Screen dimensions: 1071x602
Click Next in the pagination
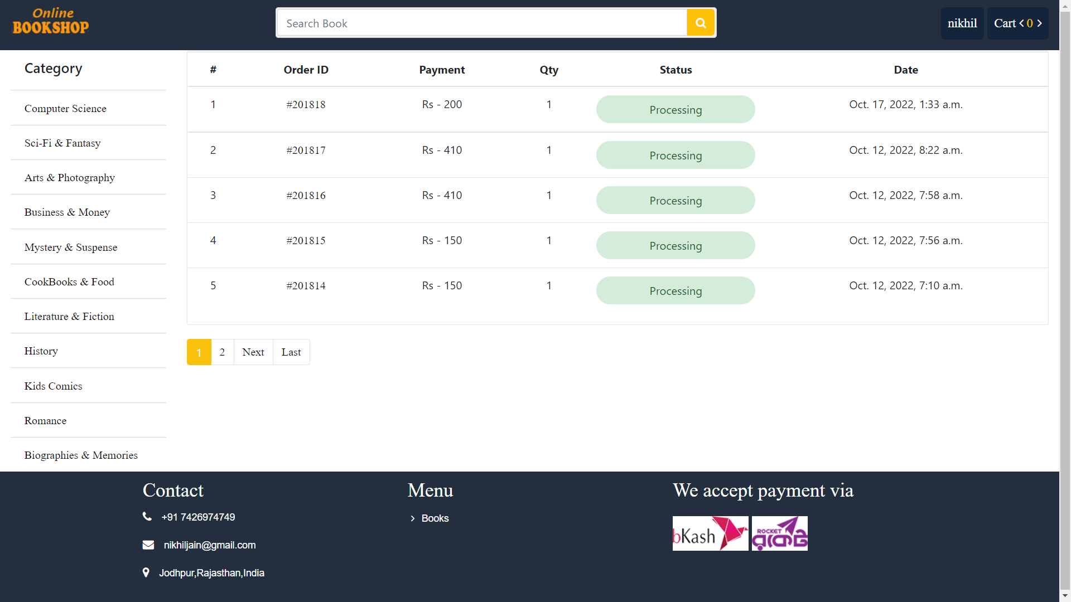(x=253, y=352)
